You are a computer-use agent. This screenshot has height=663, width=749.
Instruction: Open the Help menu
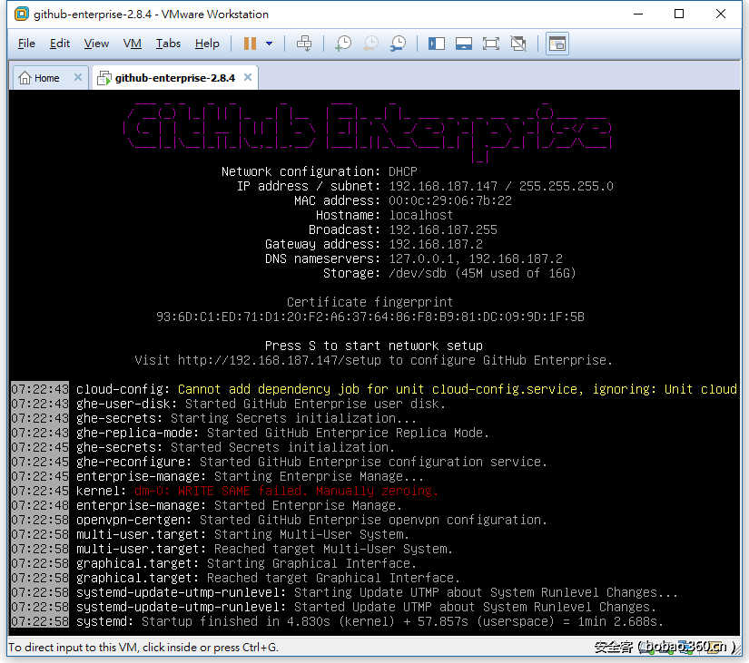coord(207,43)
